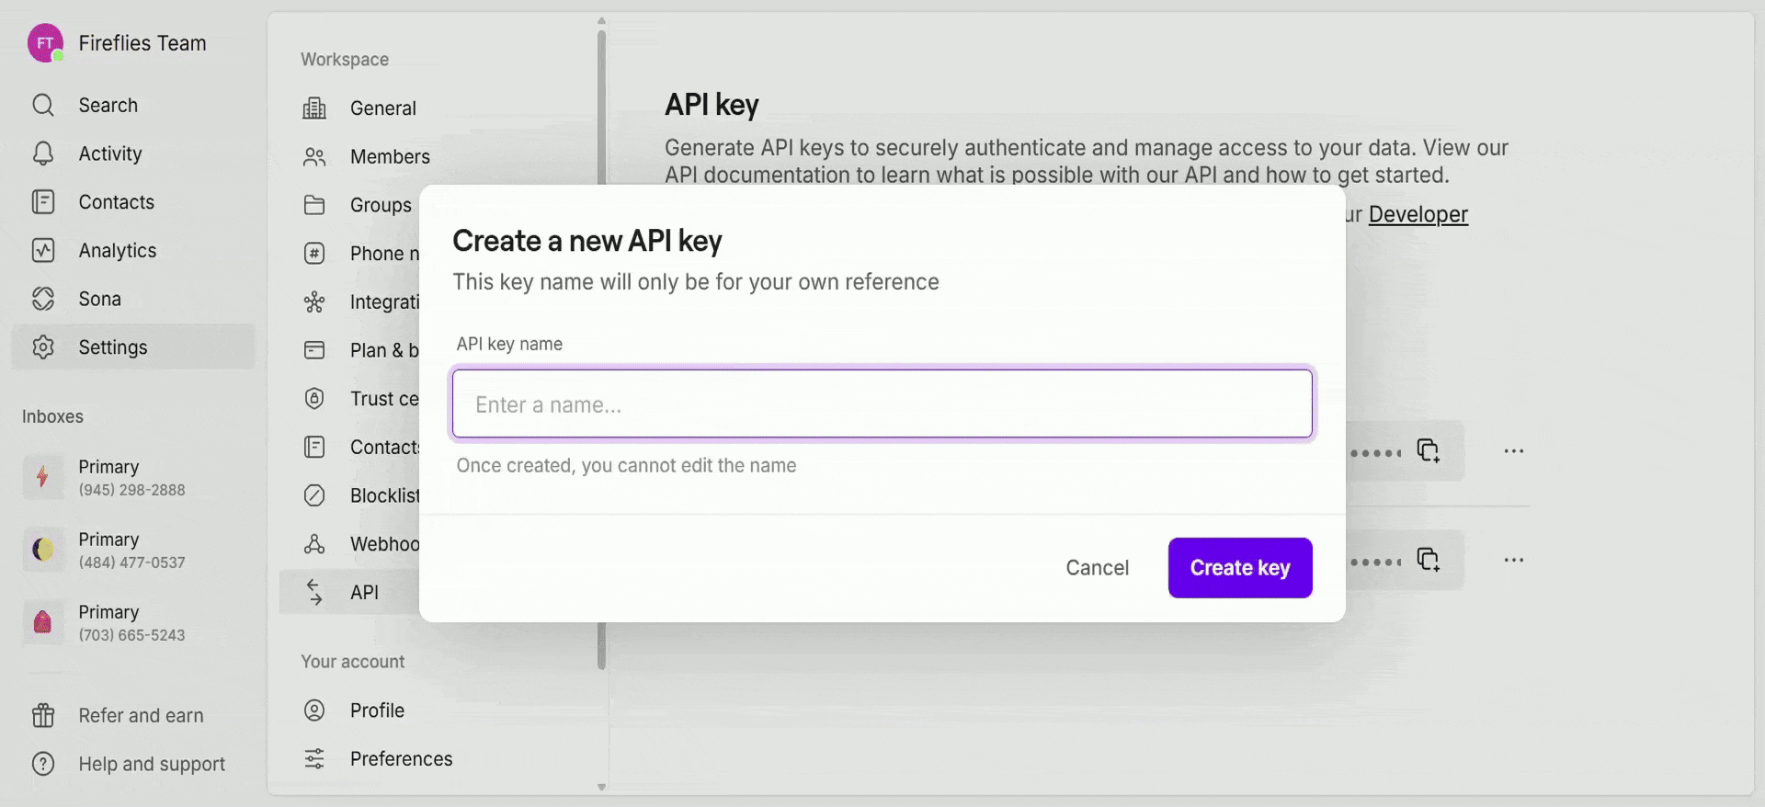Open Activity via the bell icon

(x=43, y=153)
